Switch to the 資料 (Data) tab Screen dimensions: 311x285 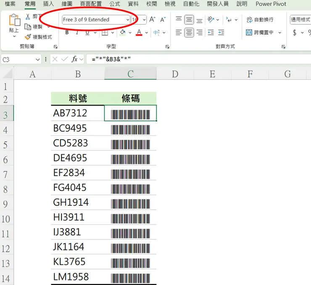pyautogui.click(x=133, y=4)
